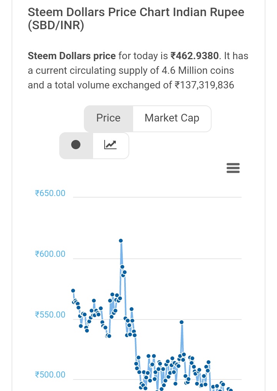Click the ₹650.00 horizontal gridline

[x=157, y=197]
